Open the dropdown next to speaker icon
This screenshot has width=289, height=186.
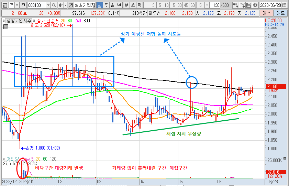[65, 5]
